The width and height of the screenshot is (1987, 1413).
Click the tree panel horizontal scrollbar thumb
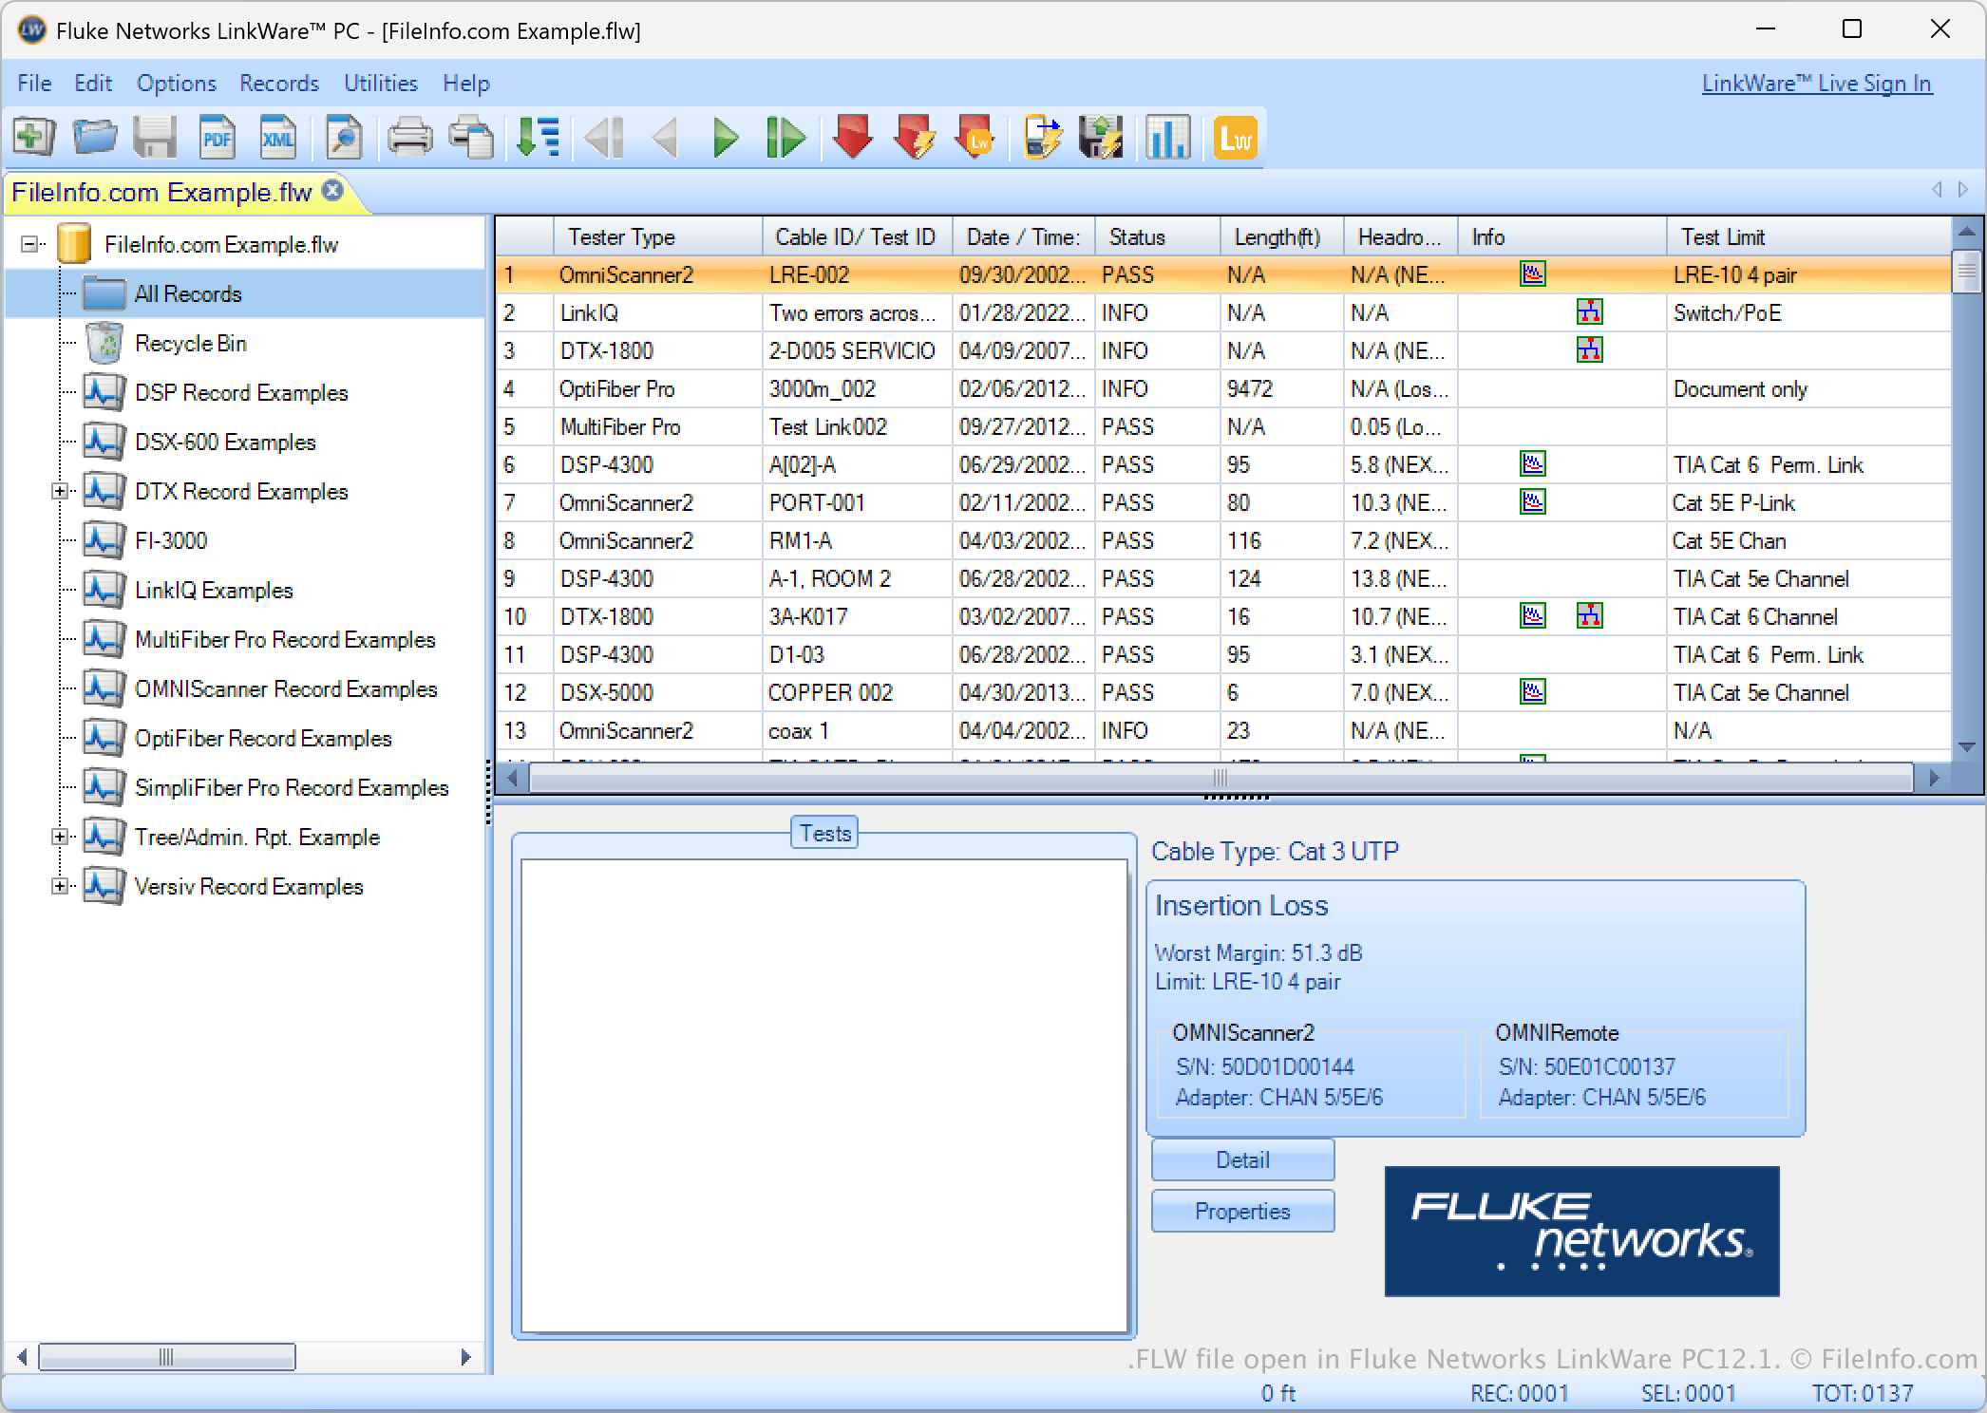[x=166, y=1357]
